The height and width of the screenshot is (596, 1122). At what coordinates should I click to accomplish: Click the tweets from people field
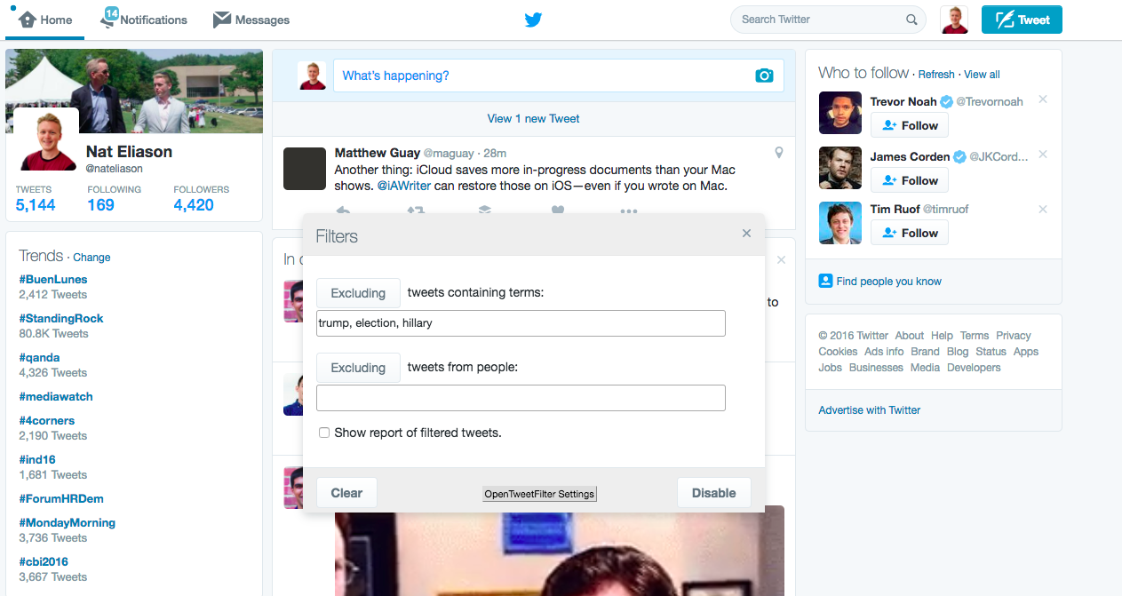[521, 398]
